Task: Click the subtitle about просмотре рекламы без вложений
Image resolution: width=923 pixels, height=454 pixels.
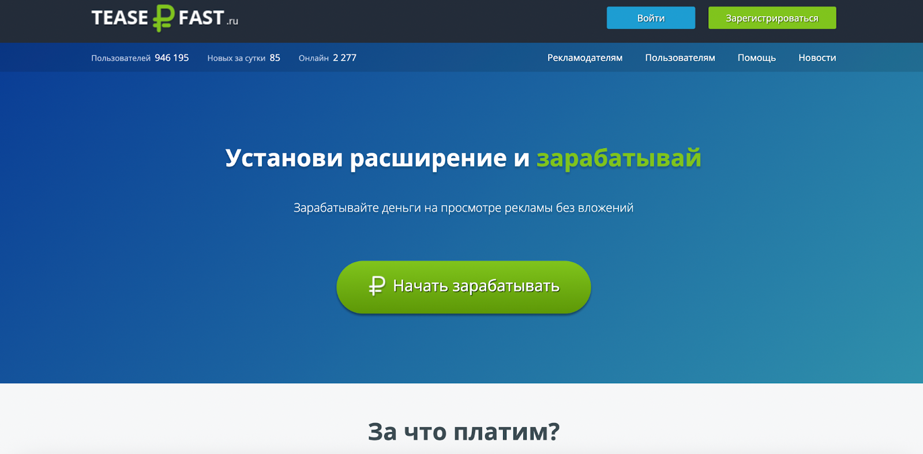Action: [463, 208]
